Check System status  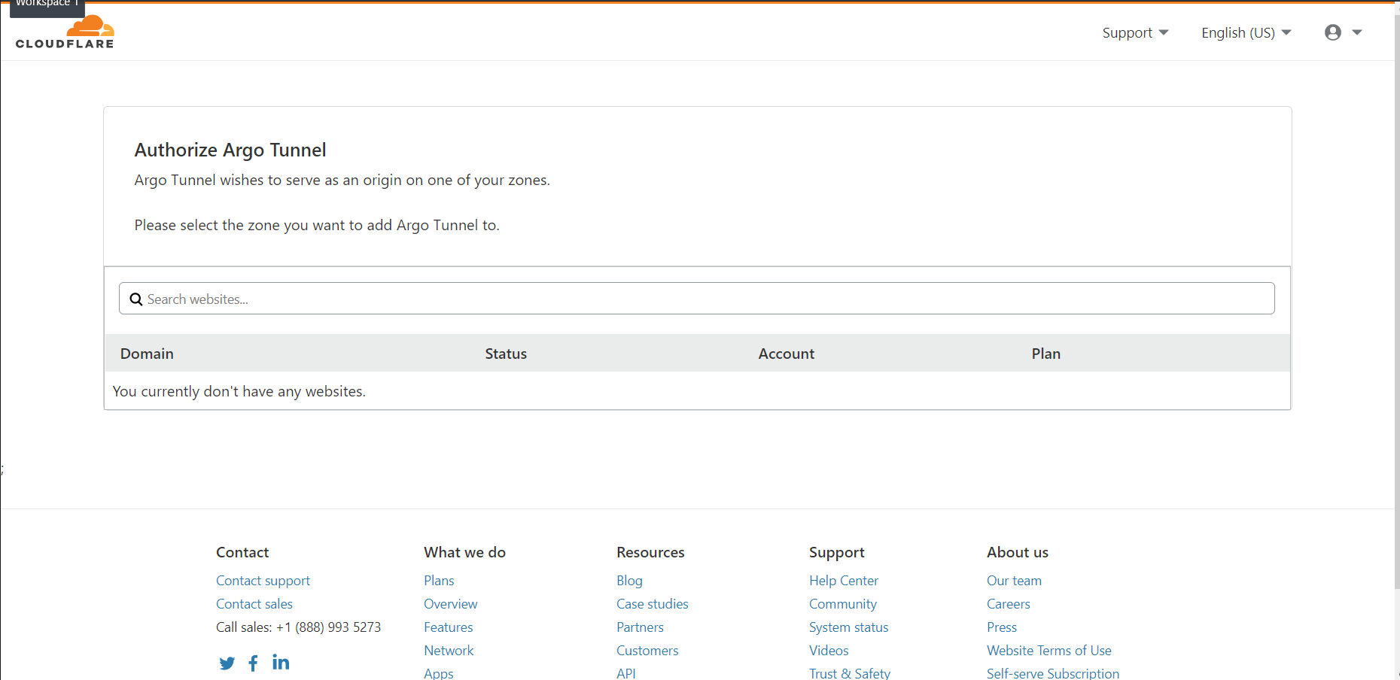click(848, 627)
